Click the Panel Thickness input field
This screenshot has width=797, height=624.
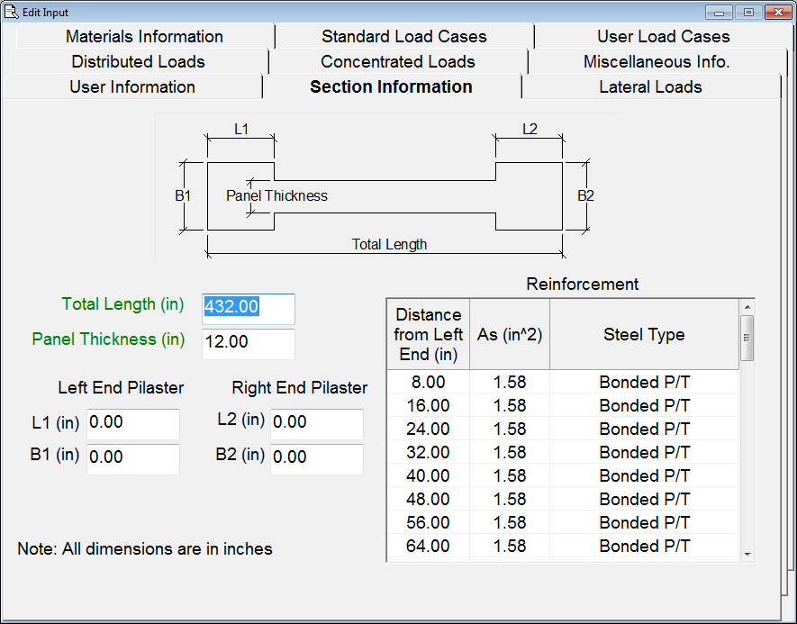(248, 343)
